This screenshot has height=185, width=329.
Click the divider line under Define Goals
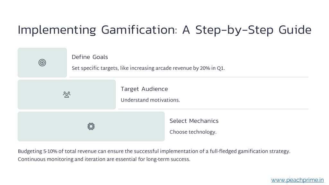(189, 77)
